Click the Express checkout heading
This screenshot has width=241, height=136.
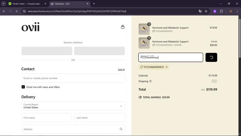point(73,43)
